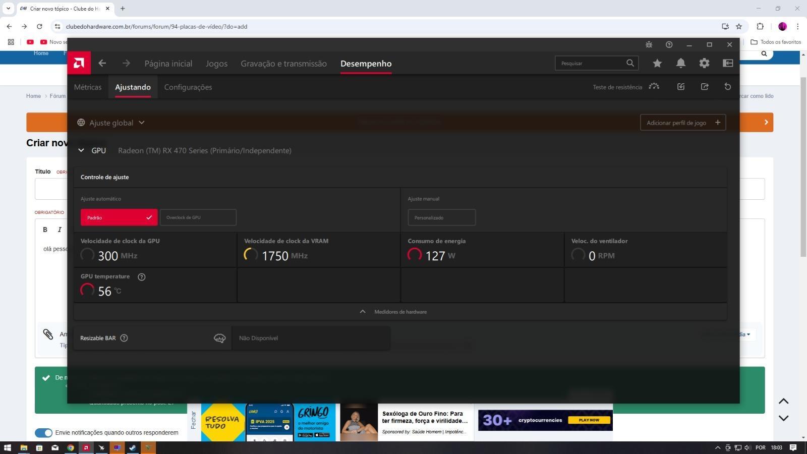Click the Chrome address bar URL

coord(156,26)
